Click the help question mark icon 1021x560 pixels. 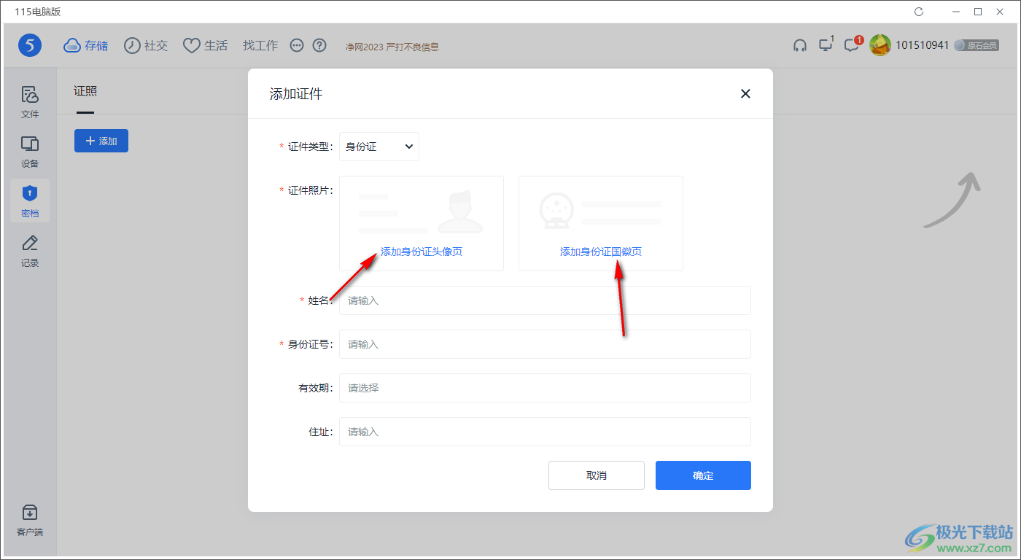(319, 45)
